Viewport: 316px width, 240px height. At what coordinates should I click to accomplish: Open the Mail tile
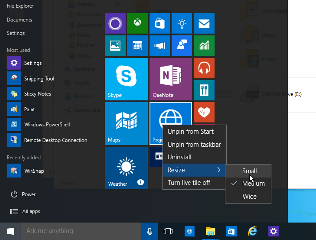pyautogui.click(x=204, y=24)
